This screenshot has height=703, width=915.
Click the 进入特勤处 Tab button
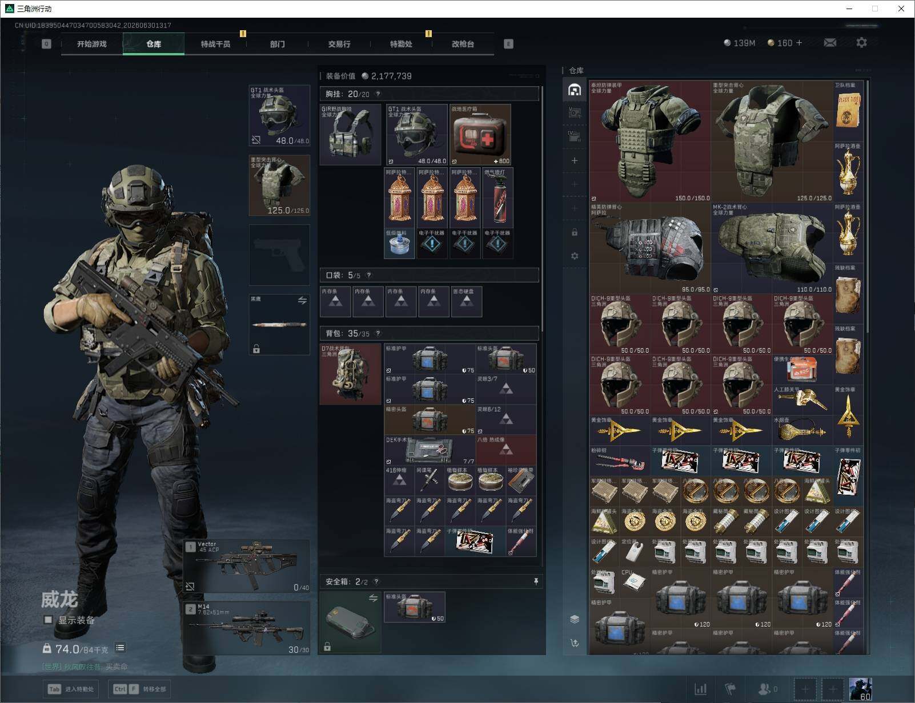click(x=71, y=689)
